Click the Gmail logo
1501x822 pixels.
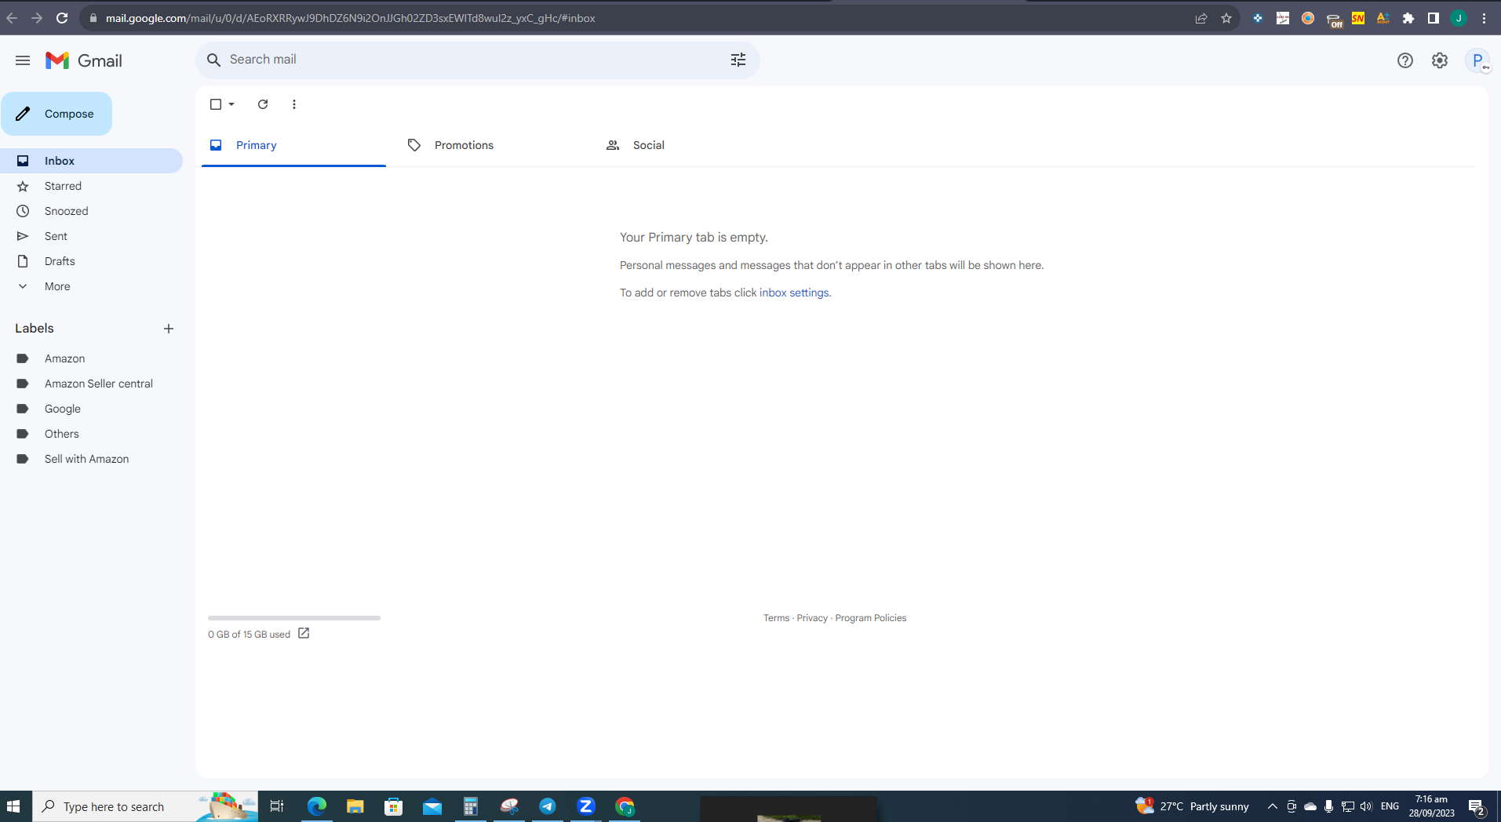click(84, 60)
